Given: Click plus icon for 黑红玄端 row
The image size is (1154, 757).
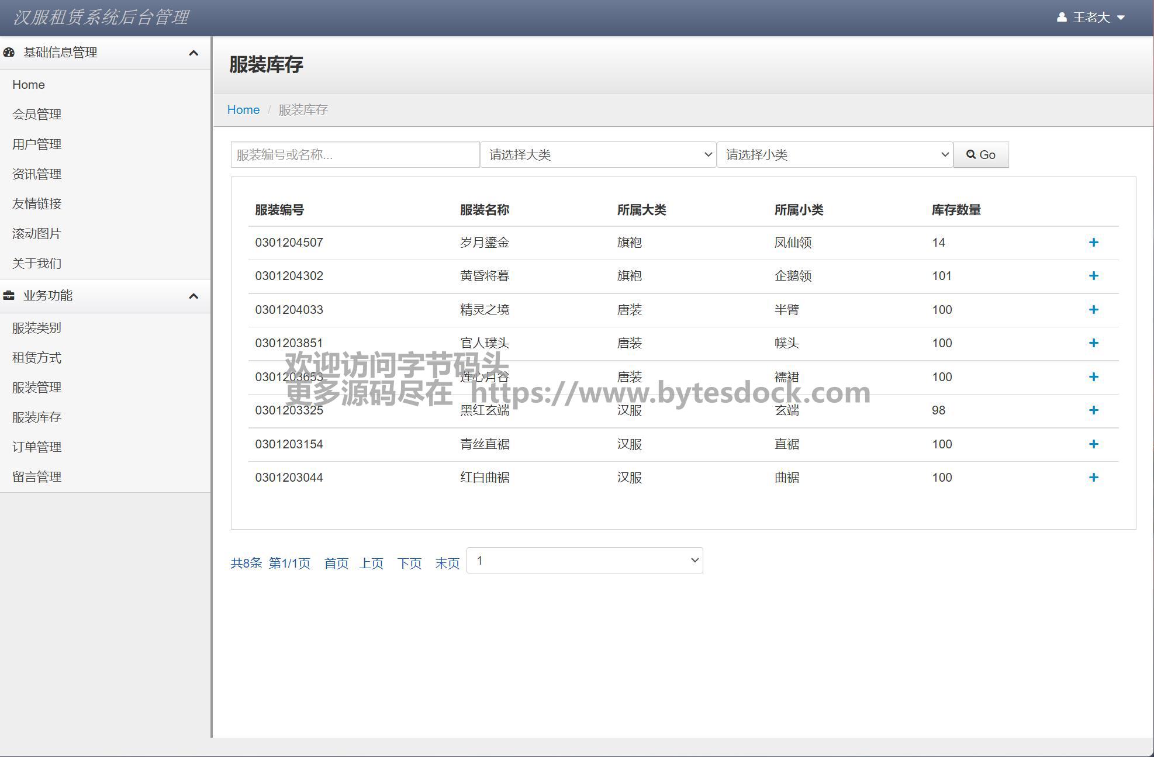Looking at the screenshot, I should tap(1093, 410).
